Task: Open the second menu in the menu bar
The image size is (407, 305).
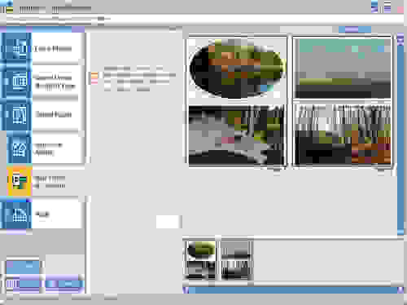Action: point(71,10)
